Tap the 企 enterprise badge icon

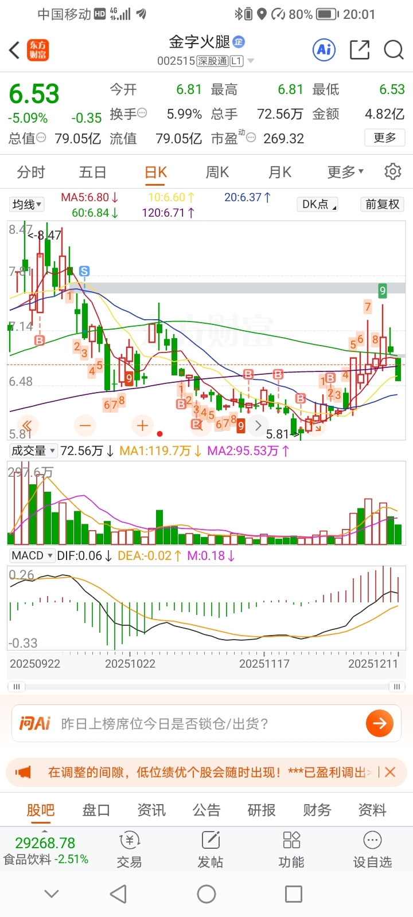(239, 42)
